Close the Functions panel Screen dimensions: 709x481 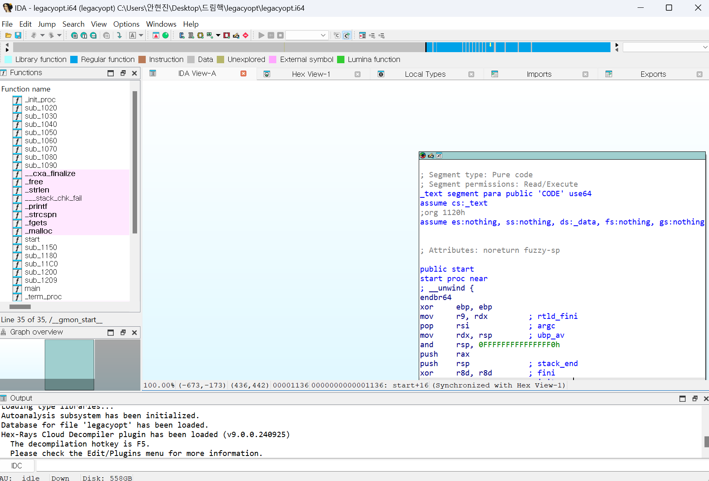tap(134, 73)
